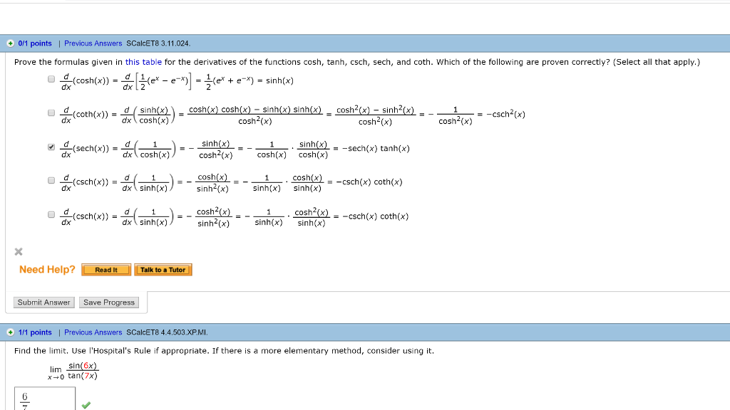Check the coth(x) derivative answer checkbox

[51, 112]
